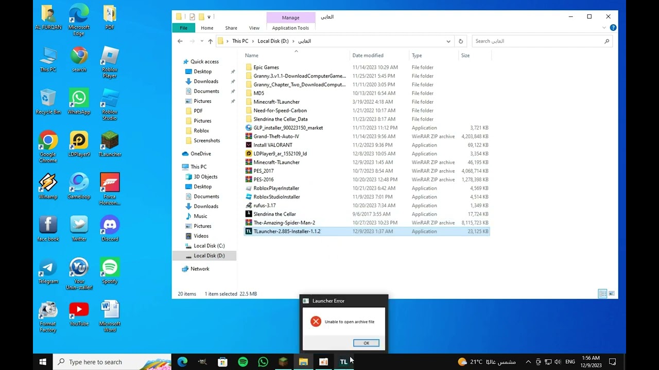Select Grand-Theft-Auto-IV archive file
659x370 pixels.
(x=276, y=136)
